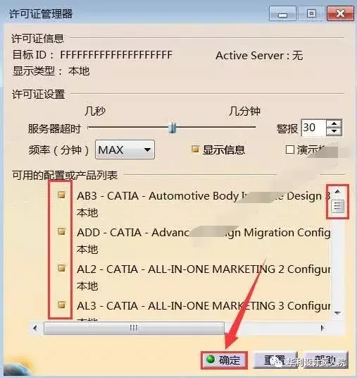Image resolution: width=357 pixels, height=378 pixels.
Task: Minimize the 许可证管理器 window
Action: (282, 14)
